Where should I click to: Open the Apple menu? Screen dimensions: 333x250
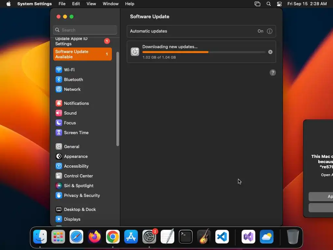click(8, 4)
